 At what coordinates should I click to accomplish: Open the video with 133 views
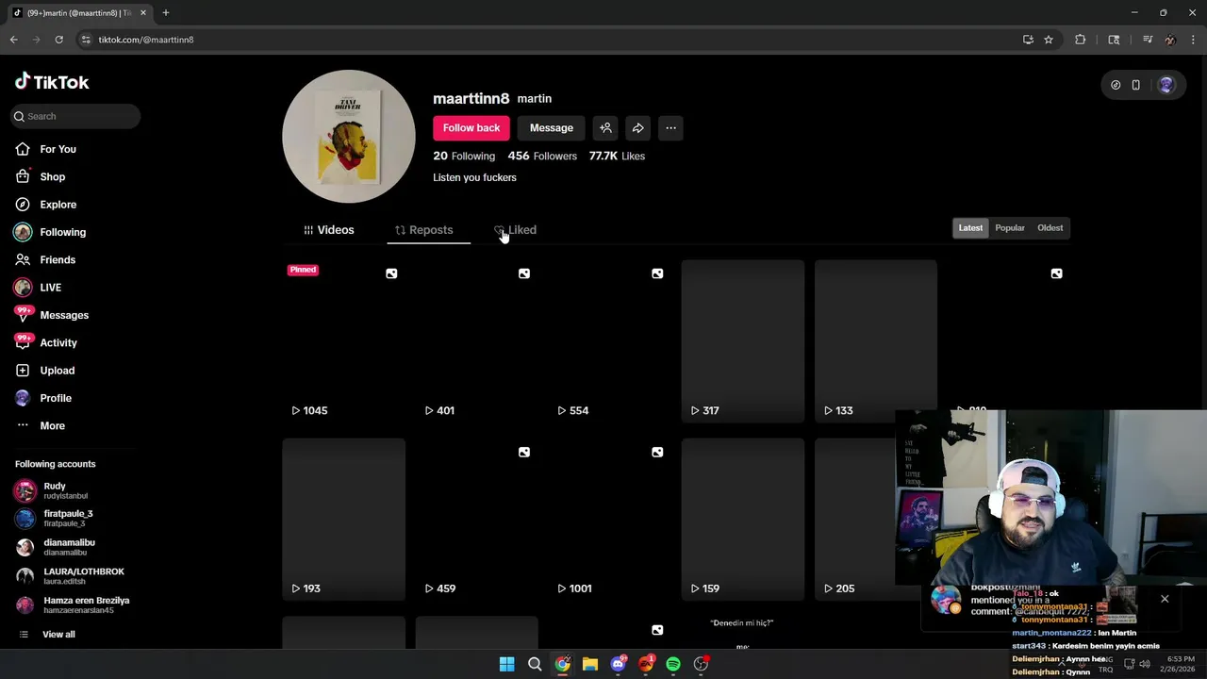coord(876,341)
